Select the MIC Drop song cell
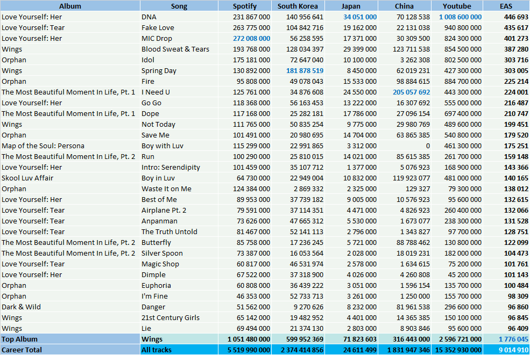The width and height of the screenshot is (530, 355). click(179, 39)
